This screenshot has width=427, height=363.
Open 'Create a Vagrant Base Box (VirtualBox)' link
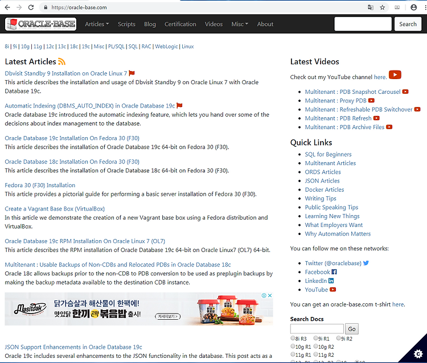(55, 209)
